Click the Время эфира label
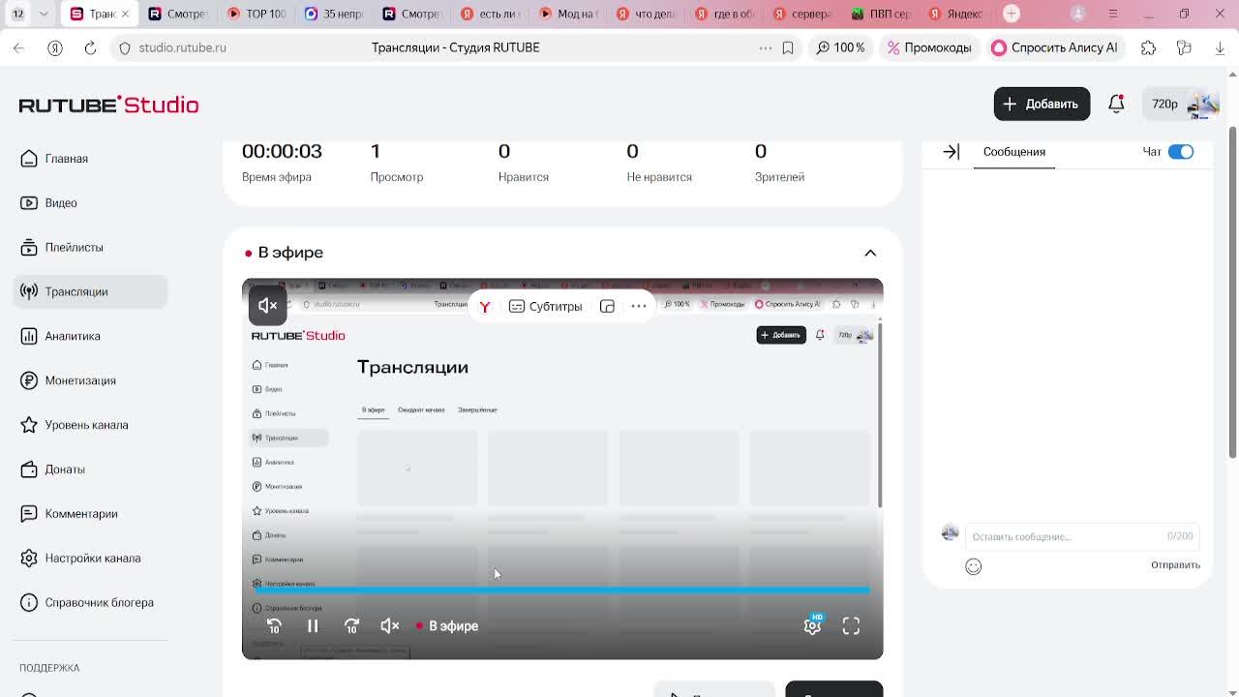Image resolution: width=1239 pixels, height=697 pixels. pos(277,177)
